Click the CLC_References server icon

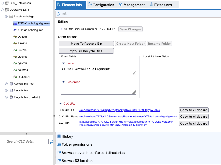click(x=7, y=3)
